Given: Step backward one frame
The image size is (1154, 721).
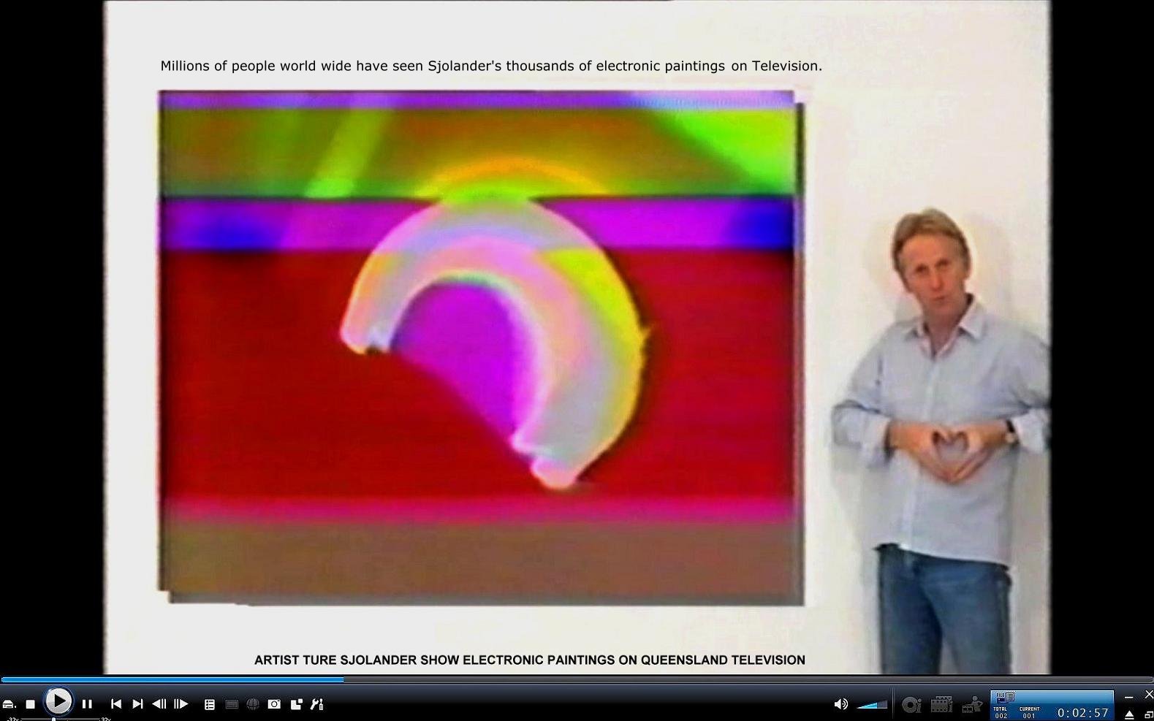Looking at the screenshot, I should pyautogui.click(x=159, y=704).
